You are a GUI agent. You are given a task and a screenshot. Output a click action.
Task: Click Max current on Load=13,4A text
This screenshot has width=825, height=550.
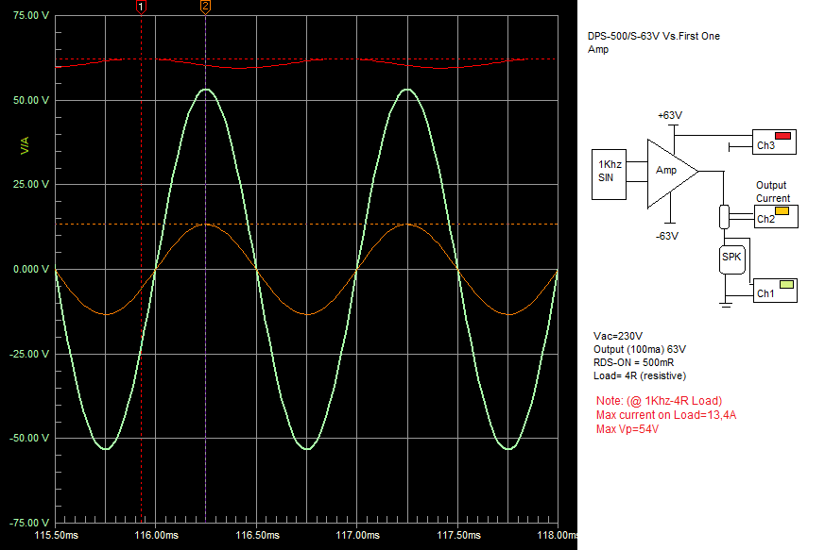coord(666,415)
